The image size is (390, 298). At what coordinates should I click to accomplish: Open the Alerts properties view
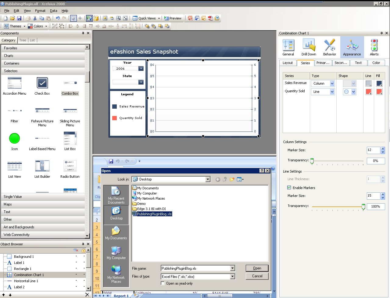point(374,47)
